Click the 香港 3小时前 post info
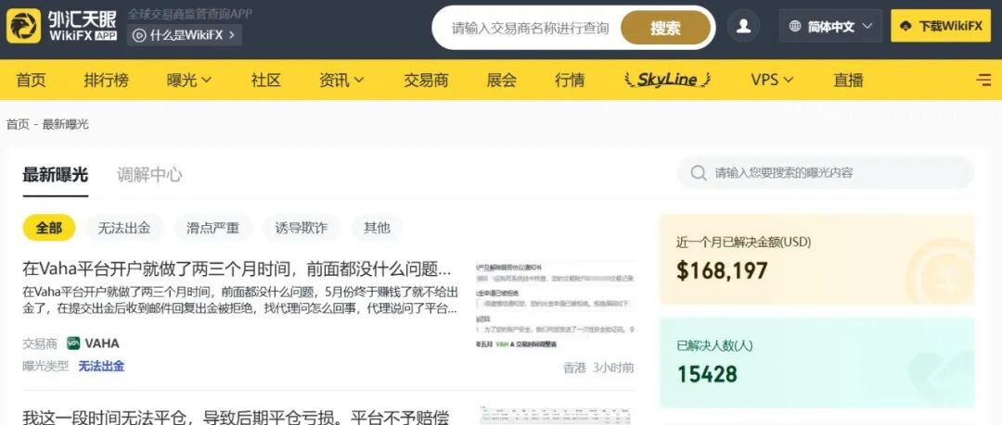The height and width of the screenshot is (425, 1002). point(598,368)
